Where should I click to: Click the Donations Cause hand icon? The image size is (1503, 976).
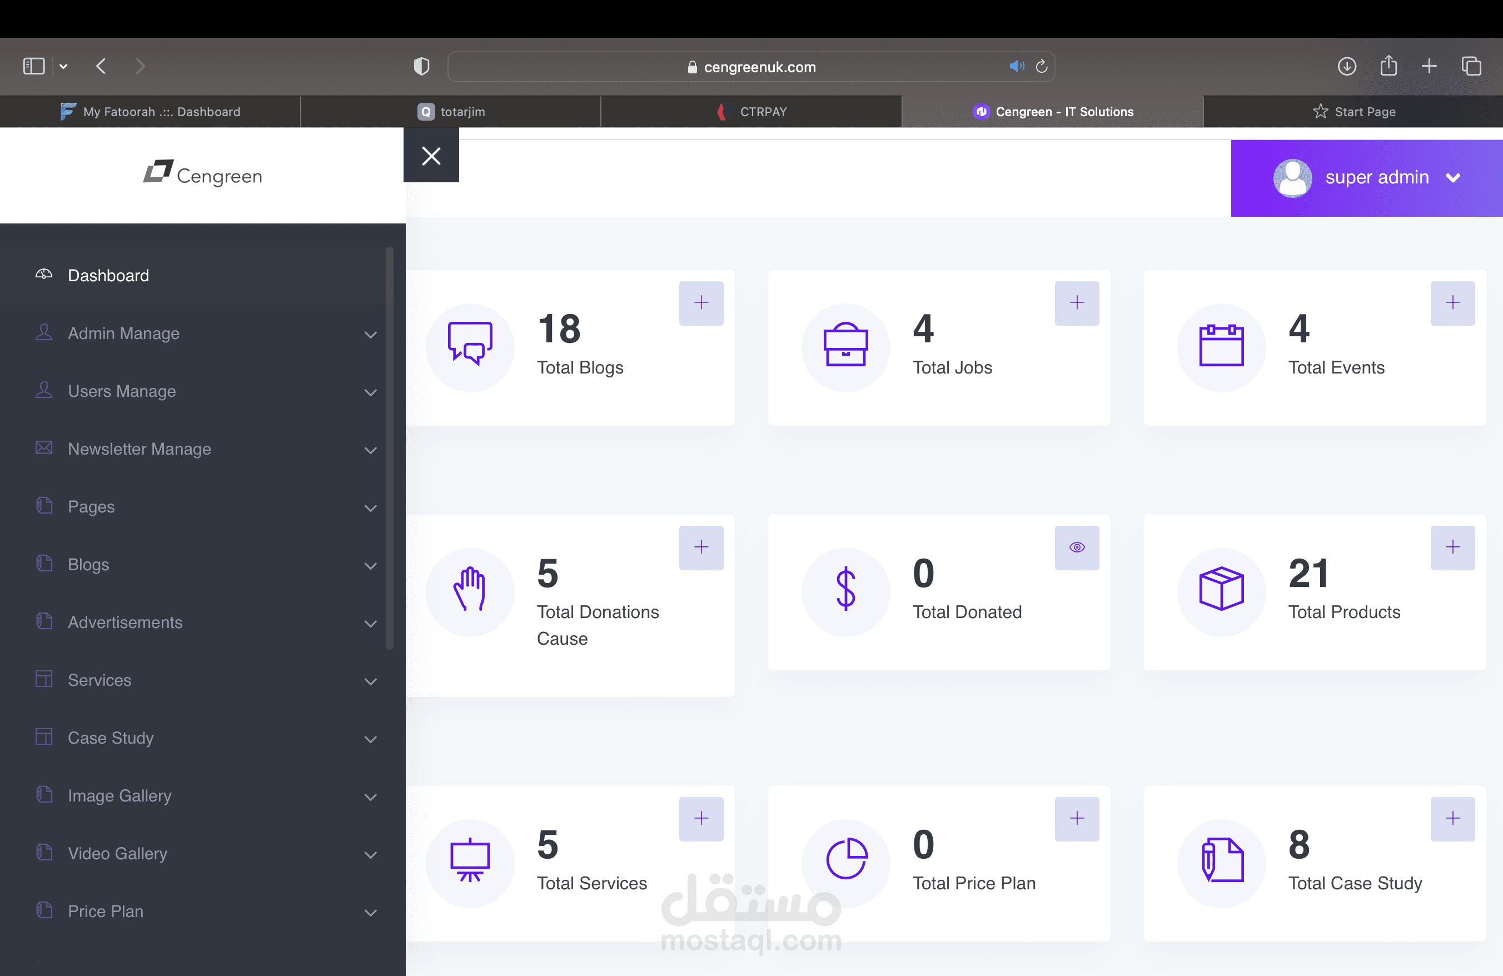click(x=470, y=589)
